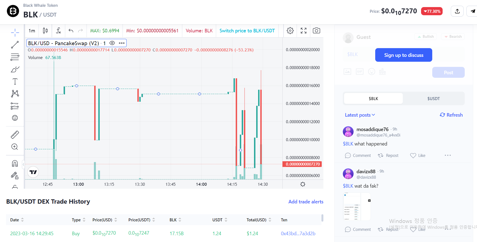Screen dimensions: 477x242
Task: Select the trend line drawing tool
Action: [x=15, y=45]
